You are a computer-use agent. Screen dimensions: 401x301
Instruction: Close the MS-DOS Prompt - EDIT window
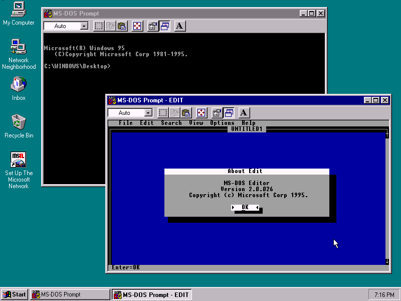pyautogui.click(x=384, y=100)
